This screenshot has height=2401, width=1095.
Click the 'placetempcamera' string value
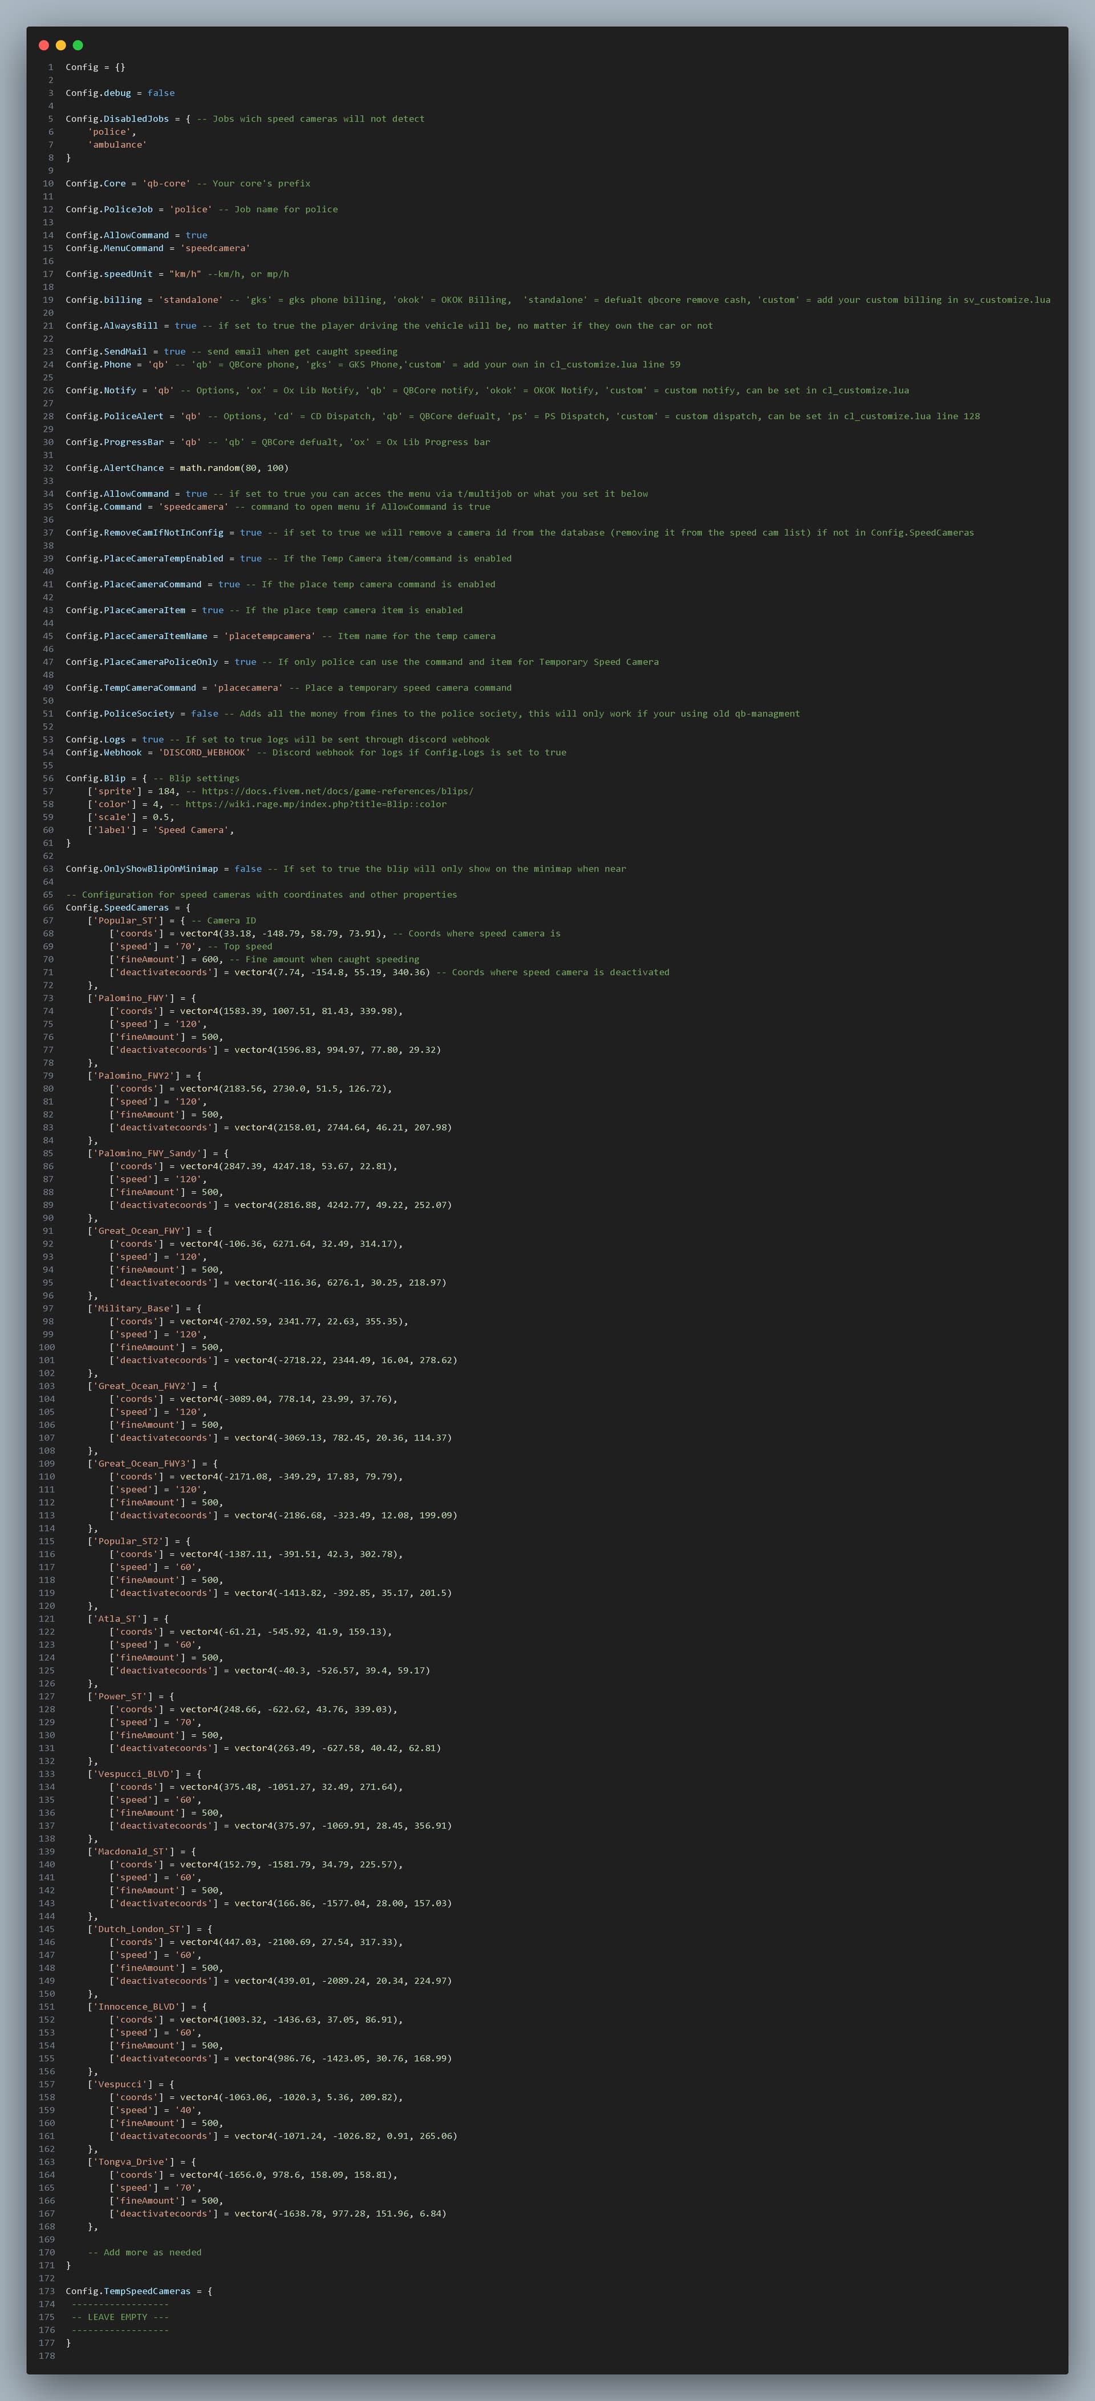coord(270,636)
